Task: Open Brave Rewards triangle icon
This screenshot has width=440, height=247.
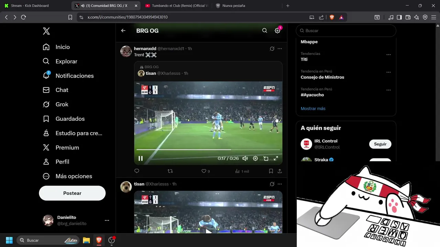Action: [x=341, y=17]
